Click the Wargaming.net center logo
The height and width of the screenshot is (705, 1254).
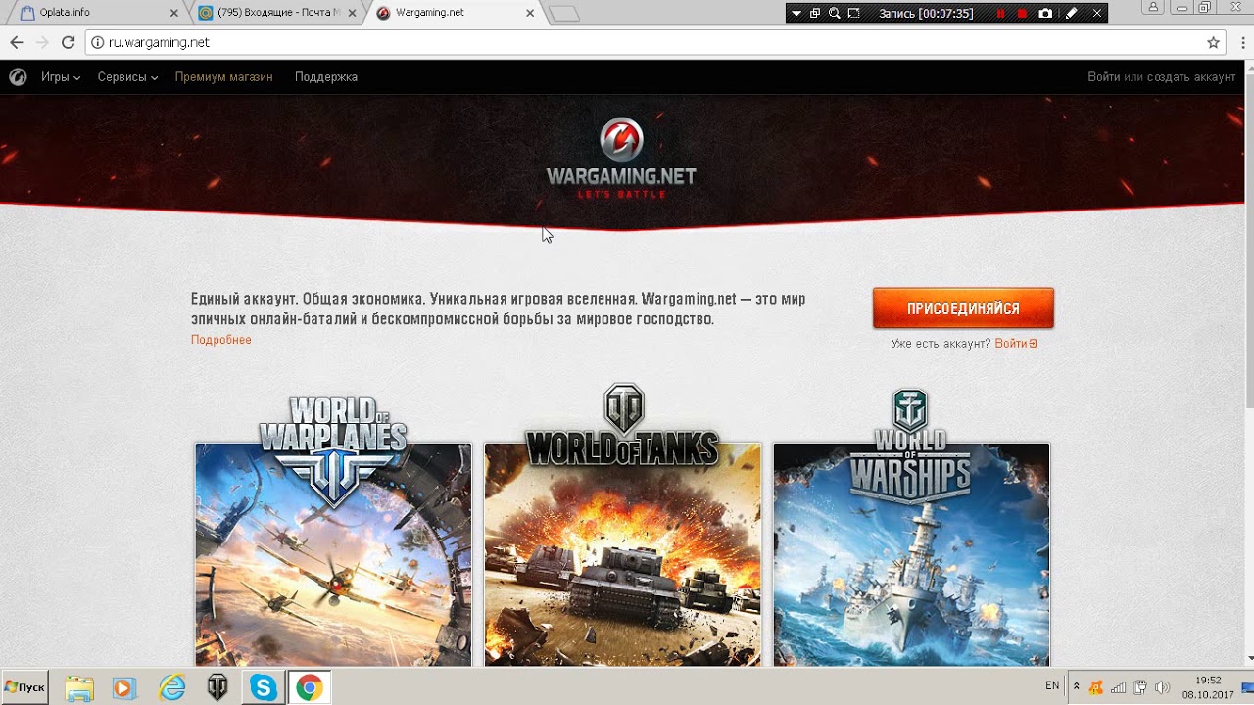coord(621,159)
